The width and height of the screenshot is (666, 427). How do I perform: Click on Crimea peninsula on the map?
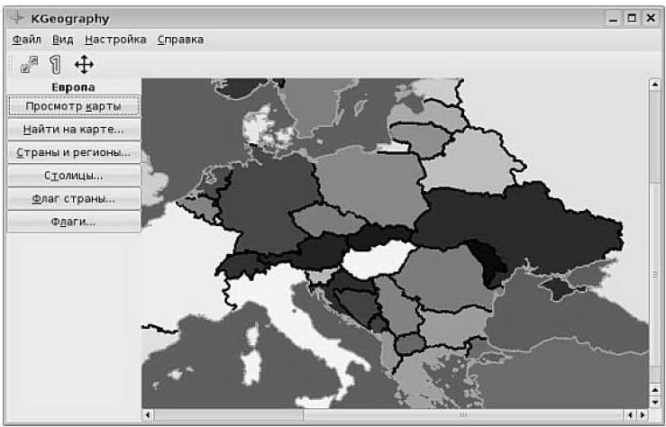pos(560,288)
